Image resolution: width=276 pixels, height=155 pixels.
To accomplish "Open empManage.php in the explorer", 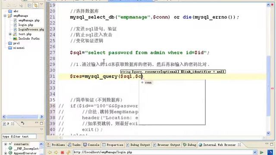I will 27,20.
